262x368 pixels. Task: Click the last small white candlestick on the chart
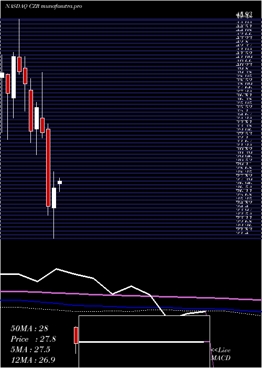[60, 182]
